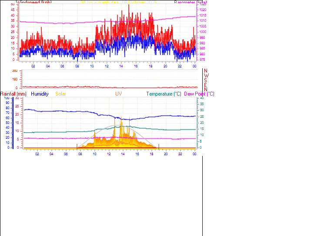Click the 08 hour tick on windspeed chart

coord(77,66)
